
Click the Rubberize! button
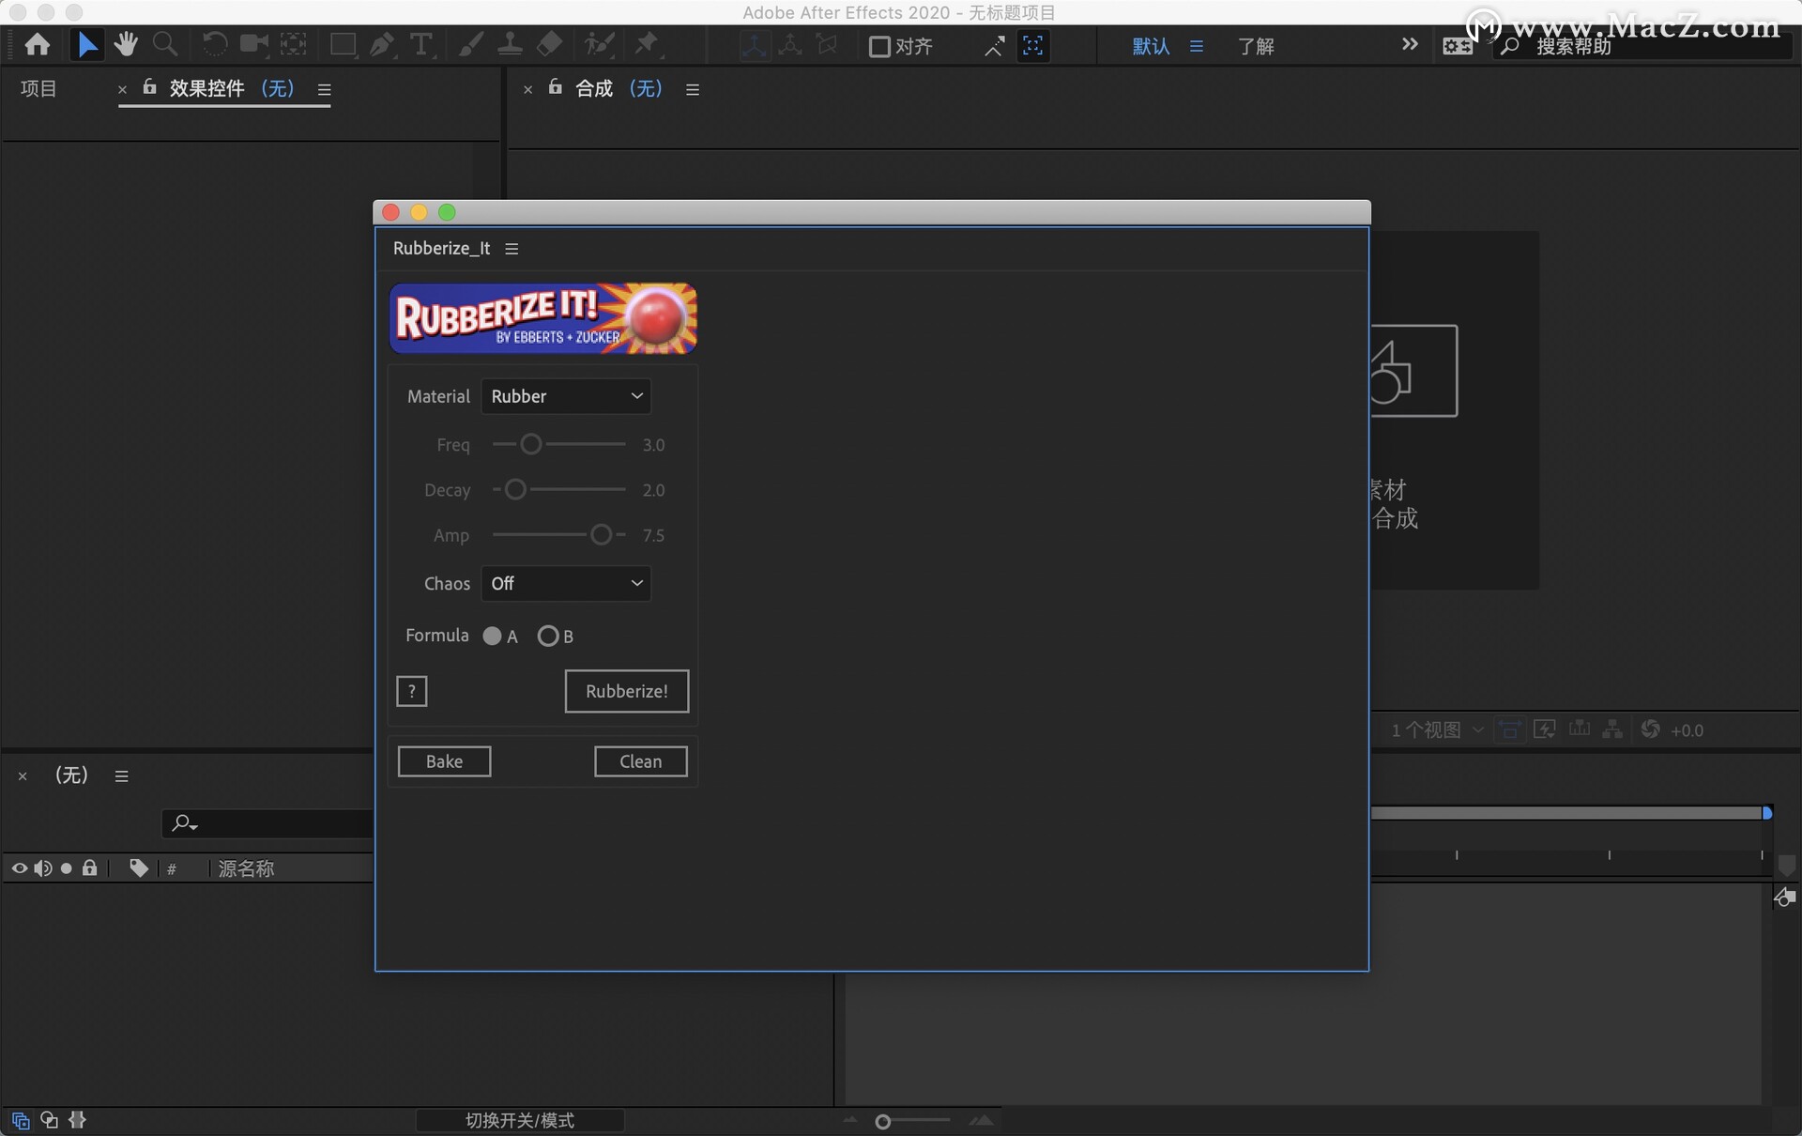[x=627, y=691]
